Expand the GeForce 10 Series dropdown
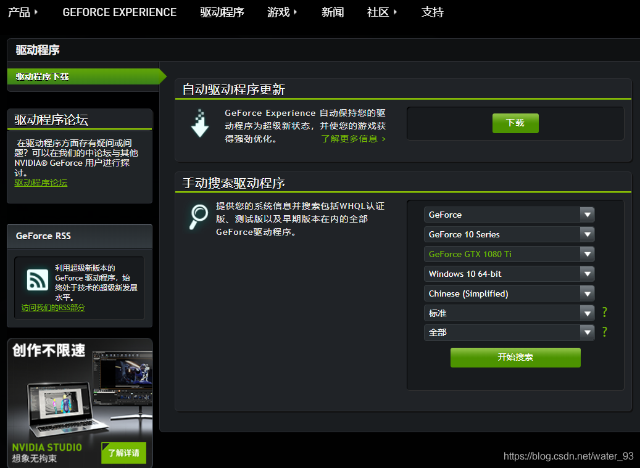Screen dimensions: 640x468 coord(509,234)
